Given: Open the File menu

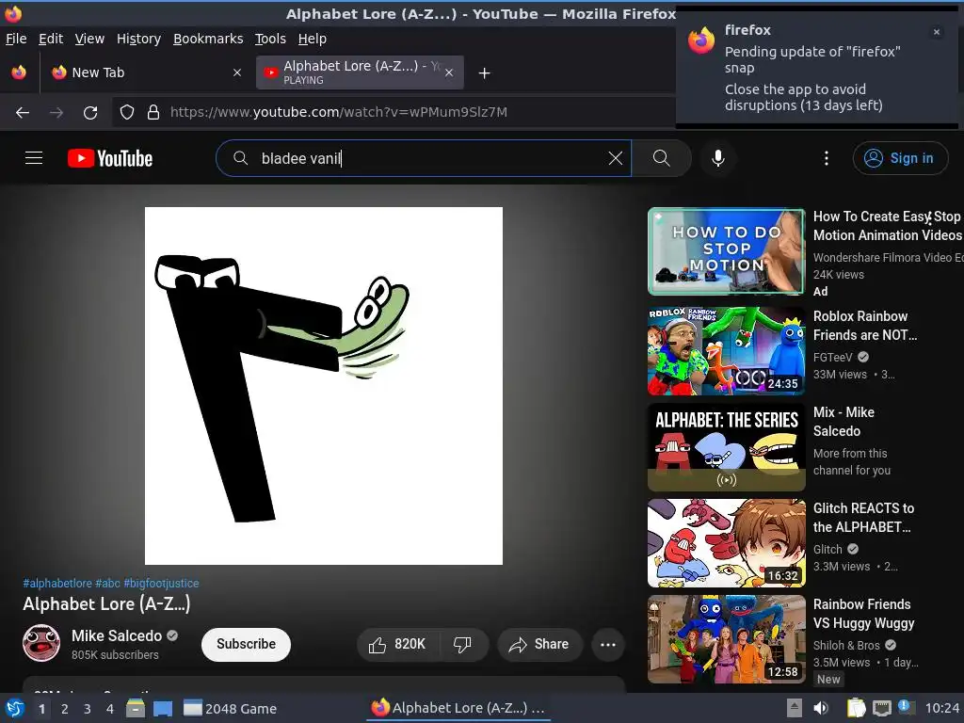Looking at the screenshot, I should pyautogui.click(x=16, y=39).
